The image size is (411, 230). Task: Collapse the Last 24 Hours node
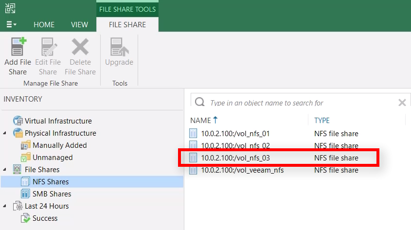pos(5,206)
